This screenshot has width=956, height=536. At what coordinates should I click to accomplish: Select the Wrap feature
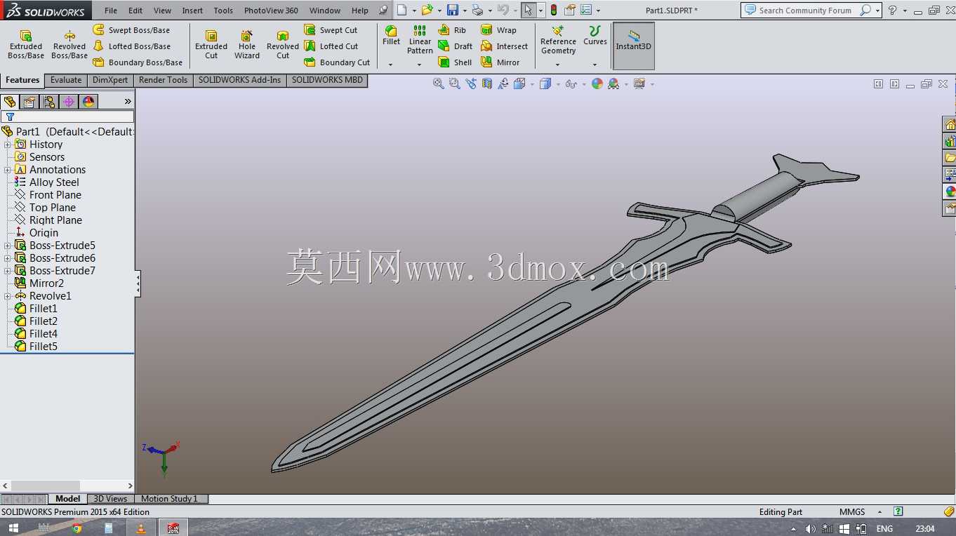498,30
